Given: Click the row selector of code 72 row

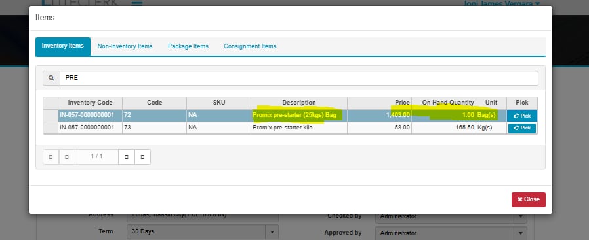Looking at the screenshot, I should (x=51, y=115).
